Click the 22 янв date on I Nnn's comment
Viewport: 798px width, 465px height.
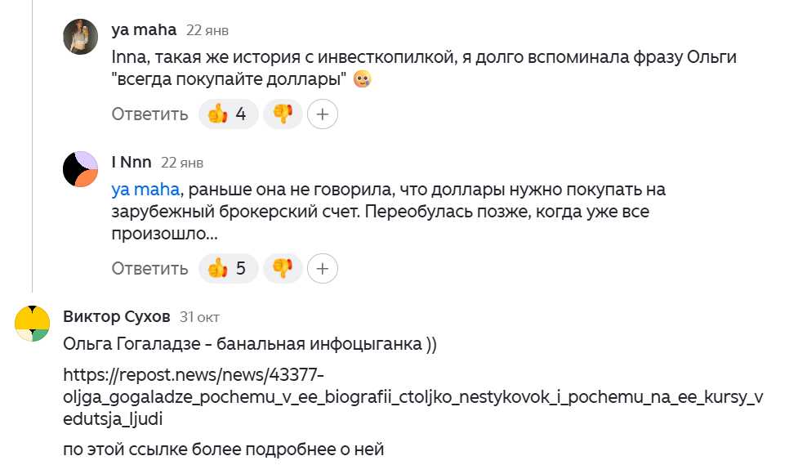182,163
